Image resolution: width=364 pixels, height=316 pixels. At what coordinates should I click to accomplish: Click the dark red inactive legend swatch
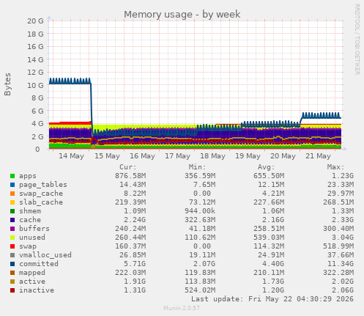(12, 290)
